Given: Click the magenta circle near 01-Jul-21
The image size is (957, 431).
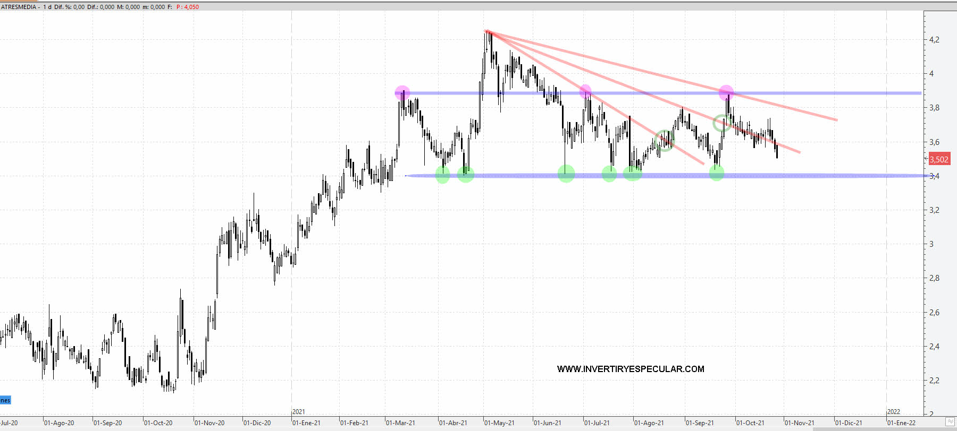Looking at the screenshot, I should (x=585, y=91).
